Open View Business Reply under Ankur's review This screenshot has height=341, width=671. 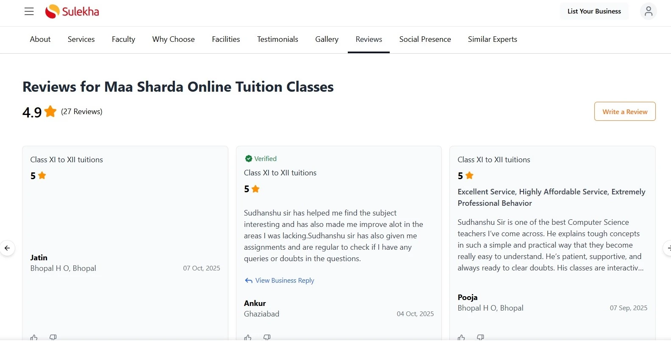pyautogui.click(x=279, y=280)
